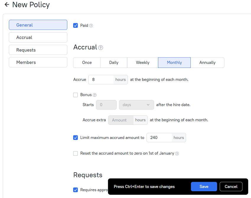Screen dimensions: 251x198
Task: Toggle Limit maximum accrued amount checkbox
Action: tap(76, 138)
